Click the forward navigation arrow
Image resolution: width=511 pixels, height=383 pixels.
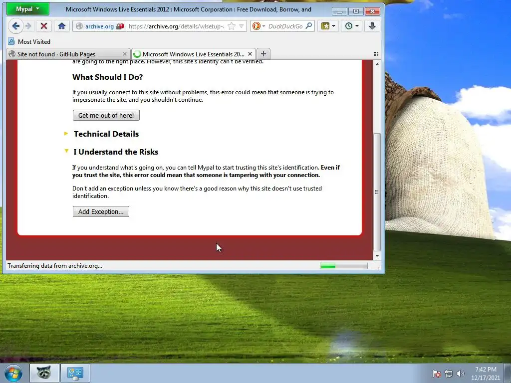(28, 26)
